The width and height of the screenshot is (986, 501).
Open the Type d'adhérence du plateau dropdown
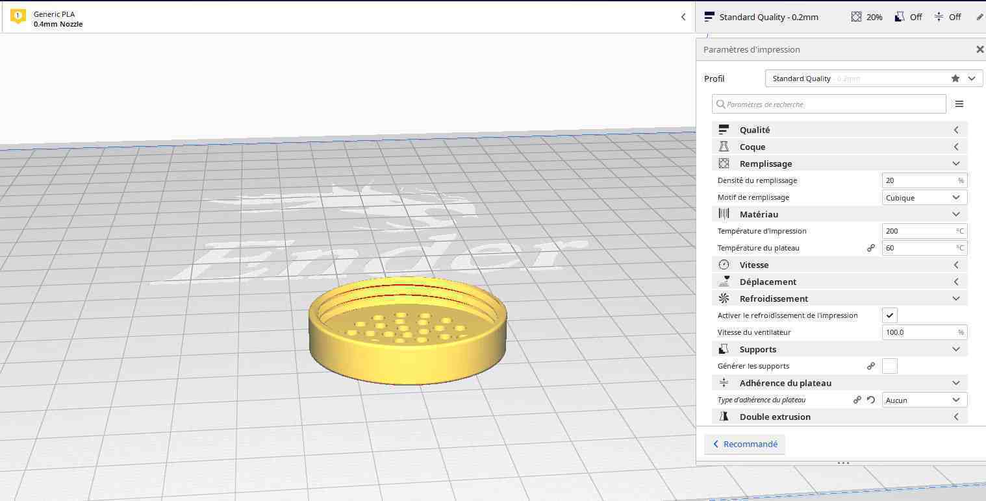(x=924, y=400)
